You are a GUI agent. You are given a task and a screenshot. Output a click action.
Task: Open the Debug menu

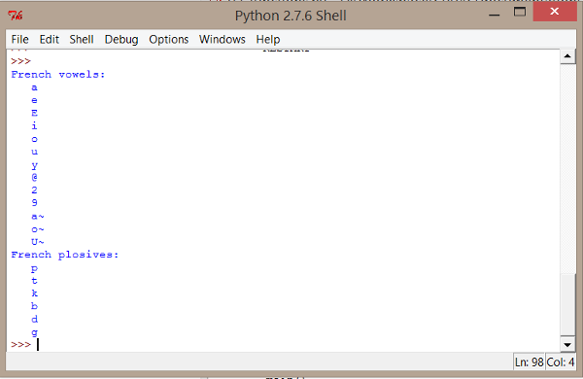coord(121,39)
